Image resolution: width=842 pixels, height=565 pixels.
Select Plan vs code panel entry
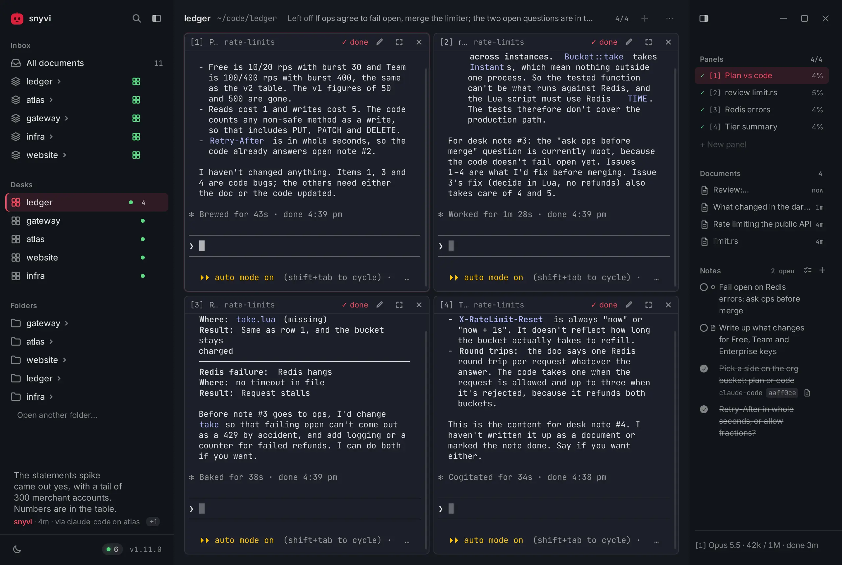coord(761,76)
